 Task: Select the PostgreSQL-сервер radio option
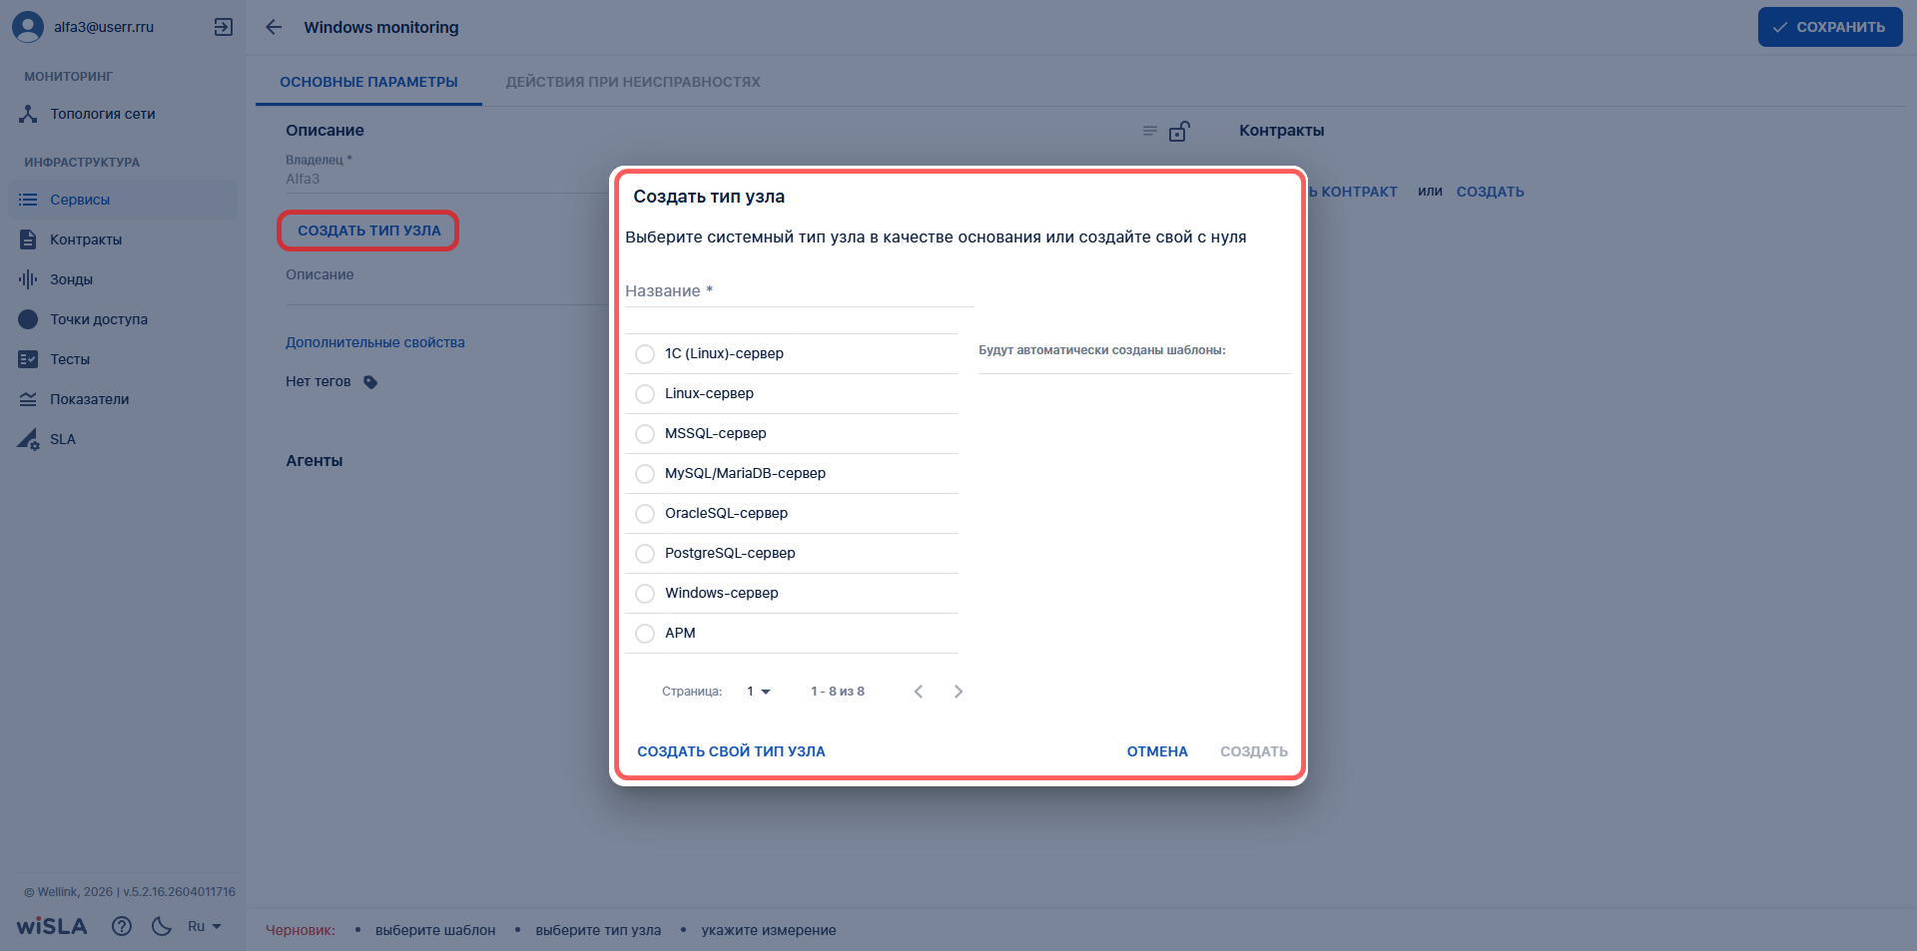pyautogui.click(x=645, y=554)
